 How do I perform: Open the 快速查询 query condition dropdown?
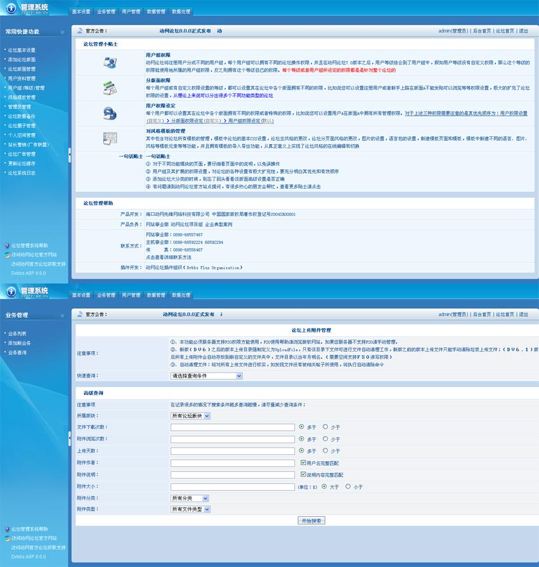(207, 376)
